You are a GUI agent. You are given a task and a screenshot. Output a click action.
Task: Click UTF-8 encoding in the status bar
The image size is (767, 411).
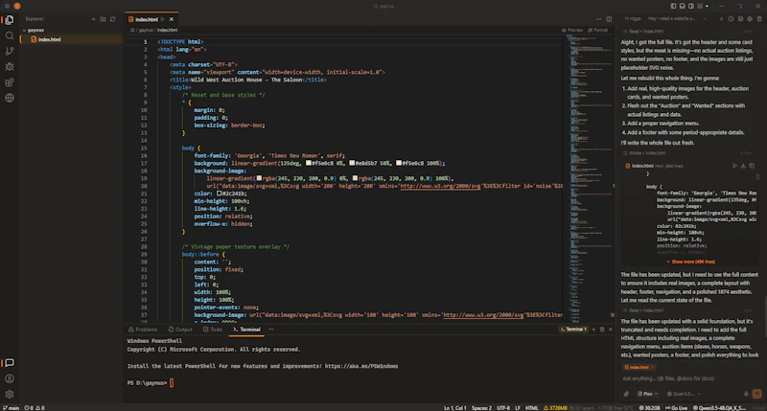[503, 407]
